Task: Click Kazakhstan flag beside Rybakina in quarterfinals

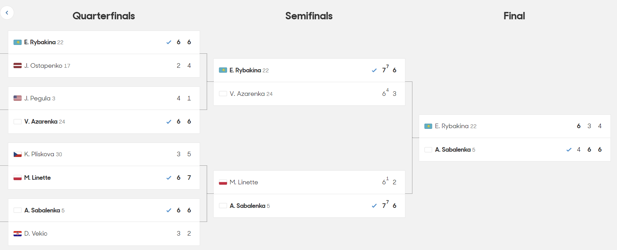Action: point(18,42)
